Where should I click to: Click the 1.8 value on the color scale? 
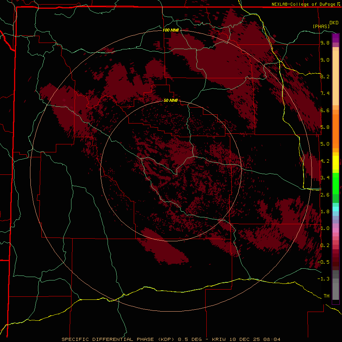coord(325,212)
